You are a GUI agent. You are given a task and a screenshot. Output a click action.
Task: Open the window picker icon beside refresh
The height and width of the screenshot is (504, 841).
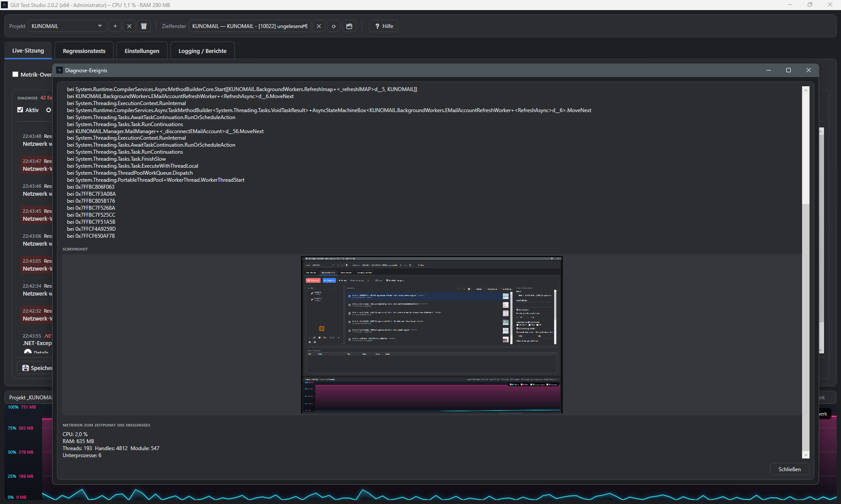click(349, 26)
